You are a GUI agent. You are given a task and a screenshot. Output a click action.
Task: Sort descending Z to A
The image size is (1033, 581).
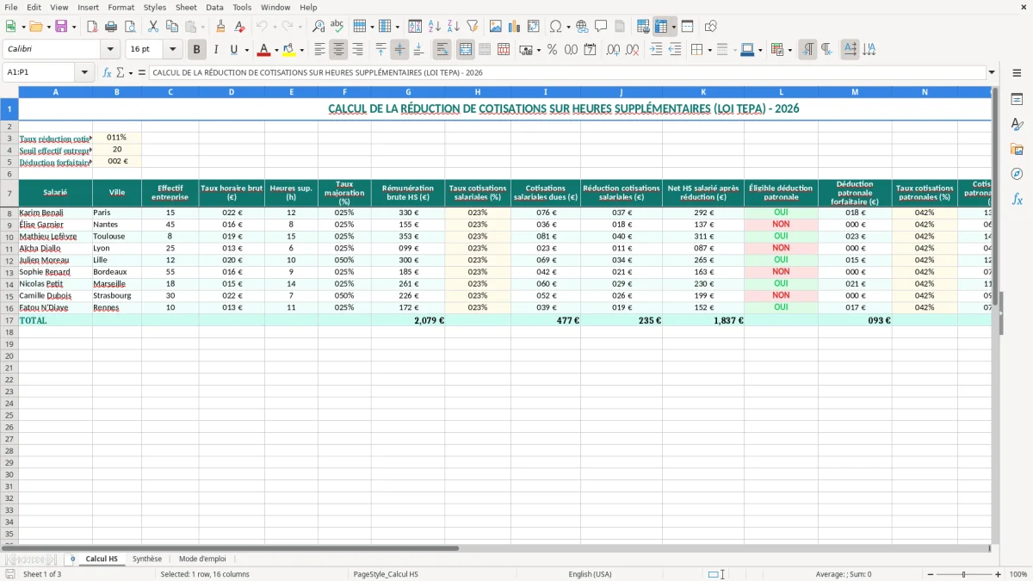pos(453,27)
